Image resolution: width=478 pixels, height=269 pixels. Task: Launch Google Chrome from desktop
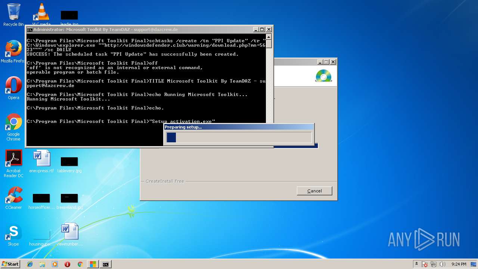pos(13,127)
